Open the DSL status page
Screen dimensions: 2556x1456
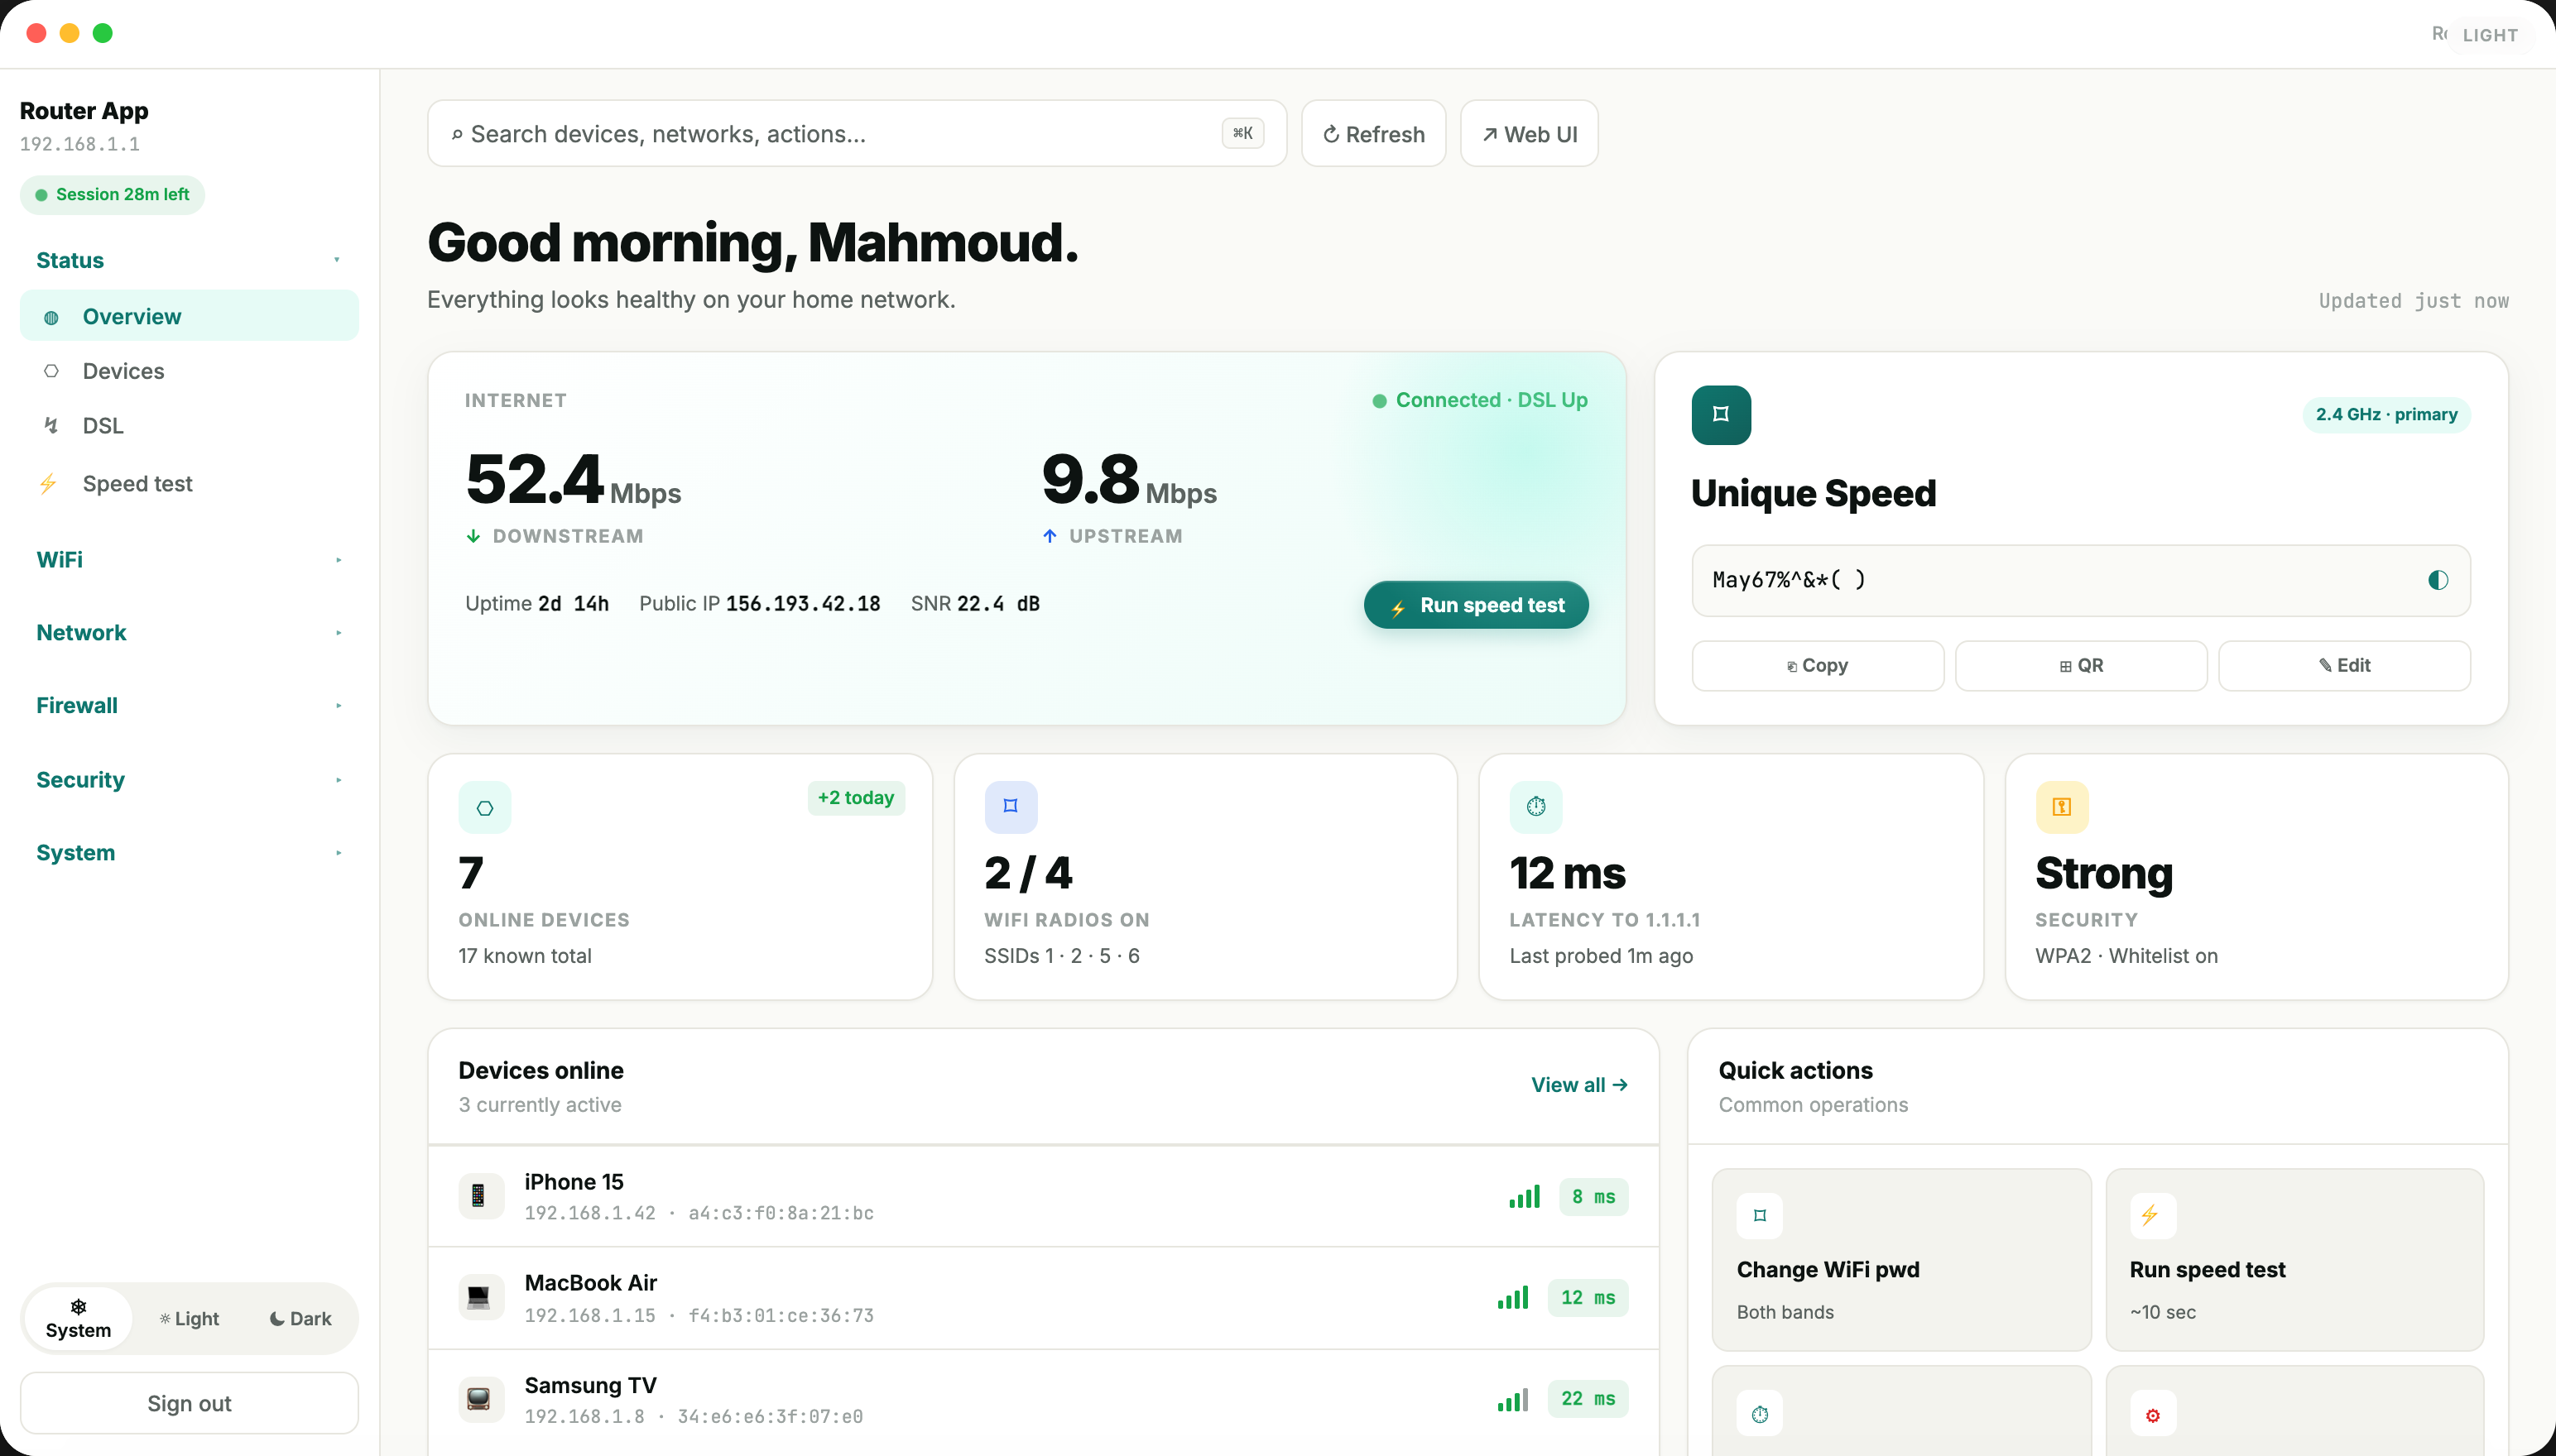point(189,426)
